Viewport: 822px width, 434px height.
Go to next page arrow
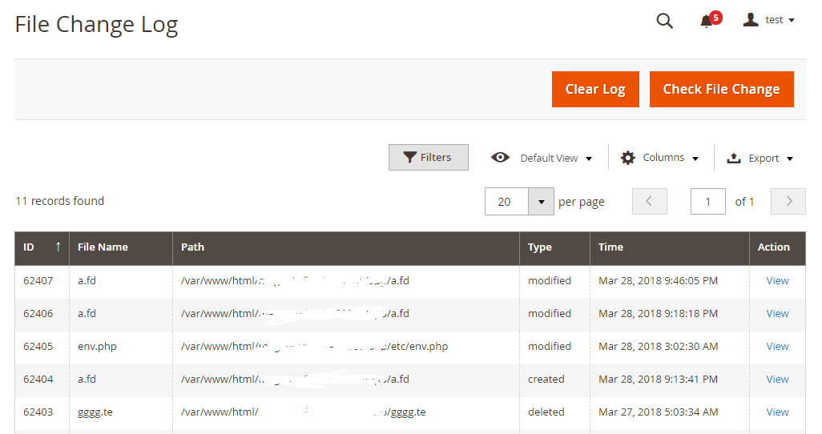tap(788, 202)
